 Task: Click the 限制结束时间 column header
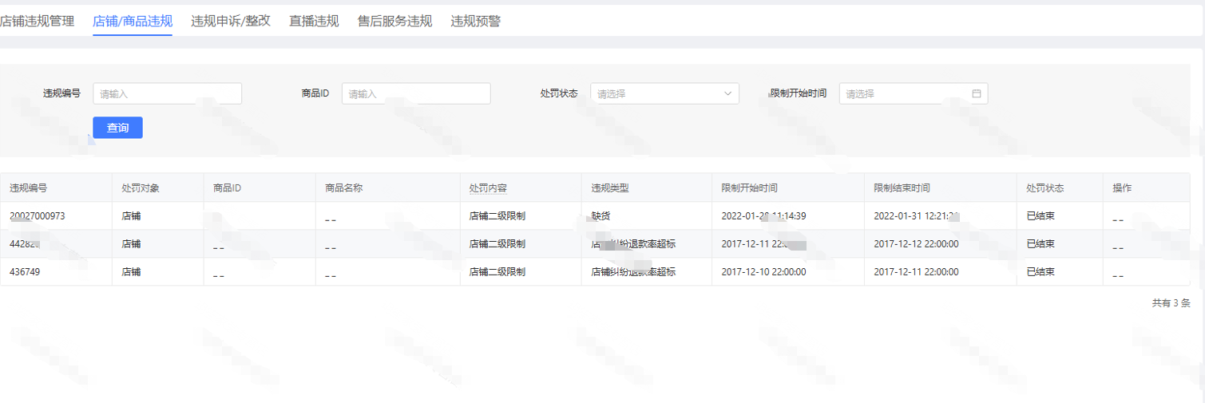tap(902, 188)
